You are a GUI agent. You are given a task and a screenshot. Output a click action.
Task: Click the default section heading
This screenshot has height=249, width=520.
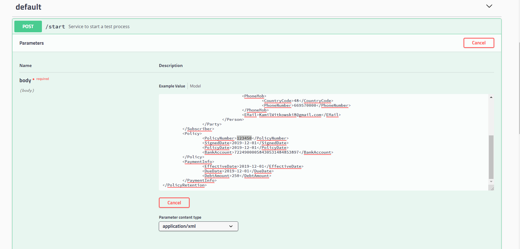point(28,7)
